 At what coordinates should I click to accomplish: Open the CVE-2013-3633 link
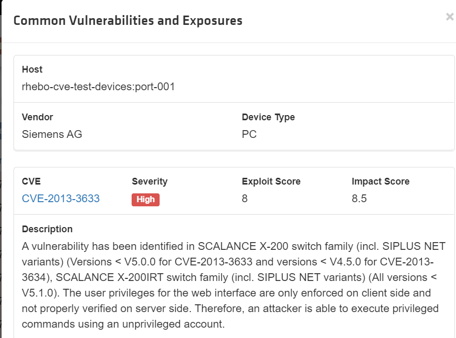click(61, 199)
